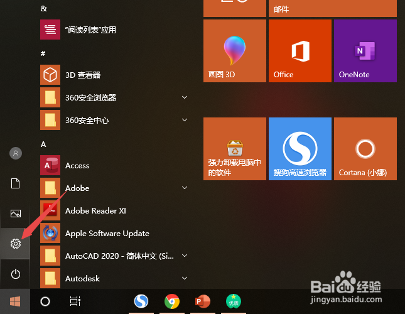Open the 强力卸载电脑中的软件 tile
Screen dimensions: 405x314
pos(235,149)
